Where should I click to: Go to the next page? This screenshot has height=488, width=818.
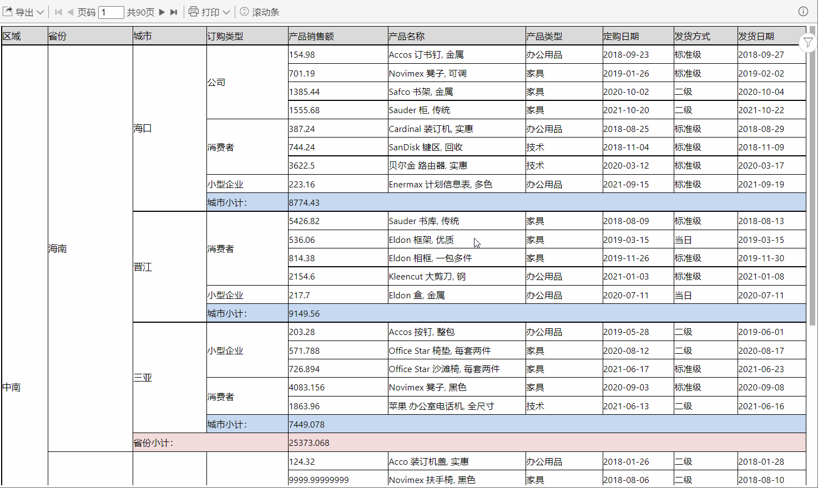coord(162,12)
